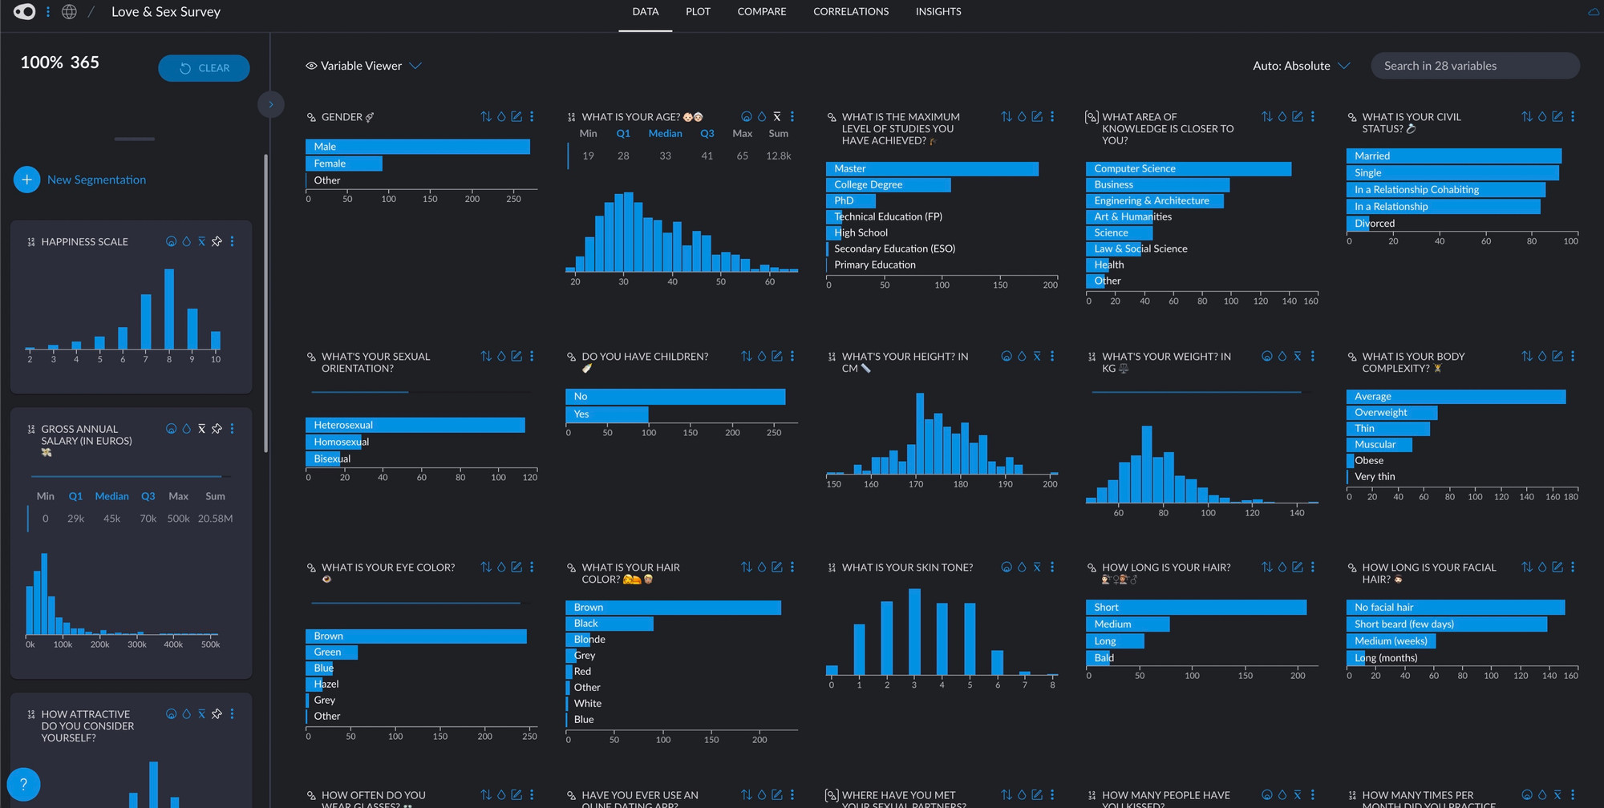This screenshot has width=1604, height=808.
Task: Sort the maximum level of studies chart
Action: click(x=1007, y=117)
